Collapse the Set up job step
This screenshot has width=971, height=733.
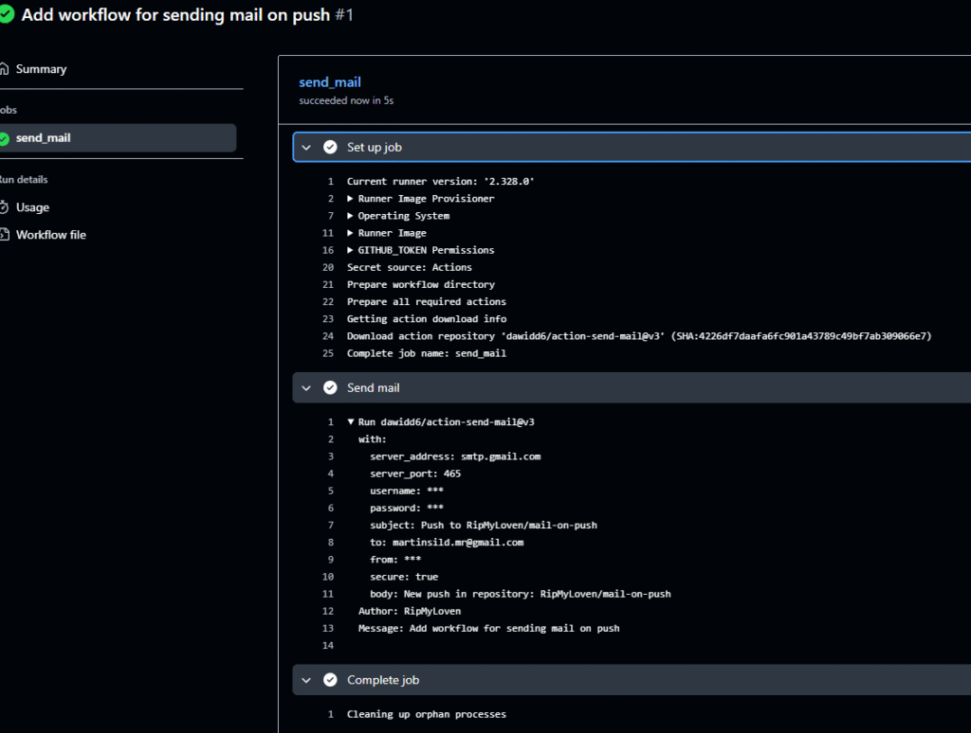pos(306,147)
